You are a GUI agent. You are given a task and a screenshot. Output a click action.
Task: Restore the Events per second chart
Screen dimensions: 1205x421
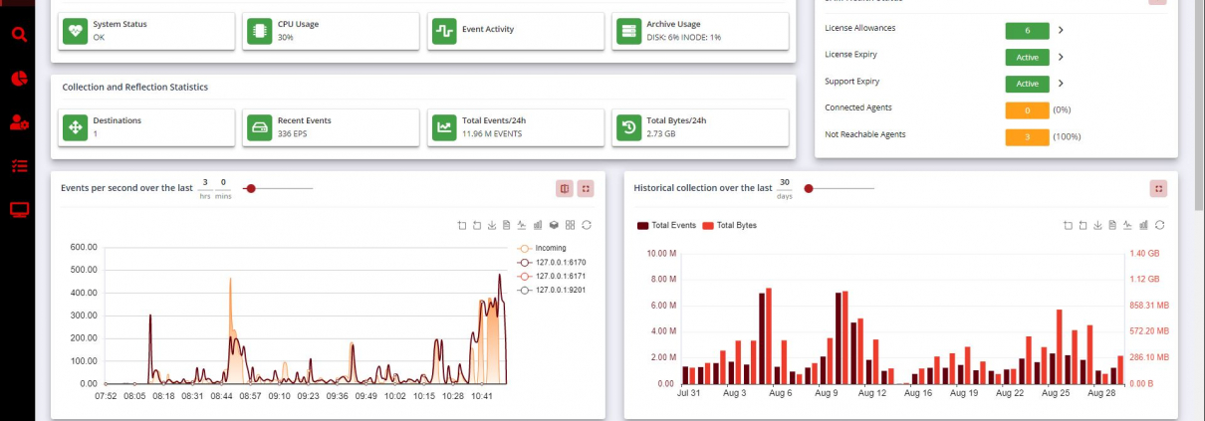click(586, 225)
